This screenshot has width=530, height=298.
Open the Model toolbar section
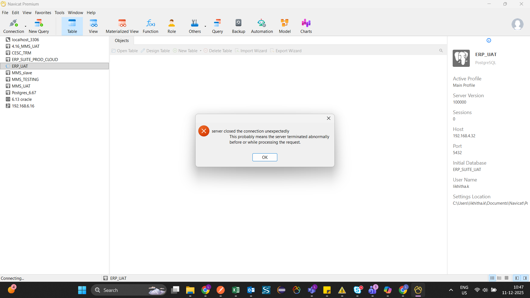285,26
